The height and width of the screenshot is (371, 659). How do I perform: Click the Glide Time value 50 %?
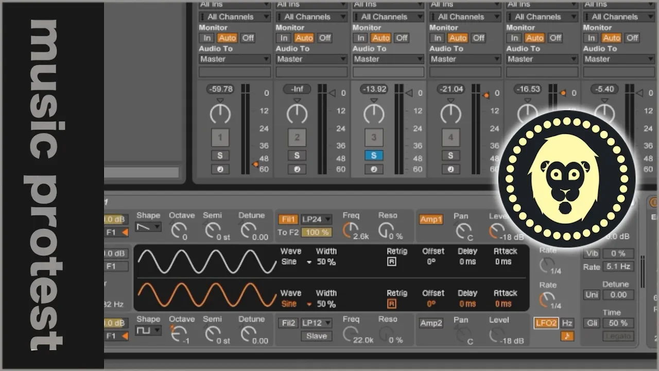618,323
